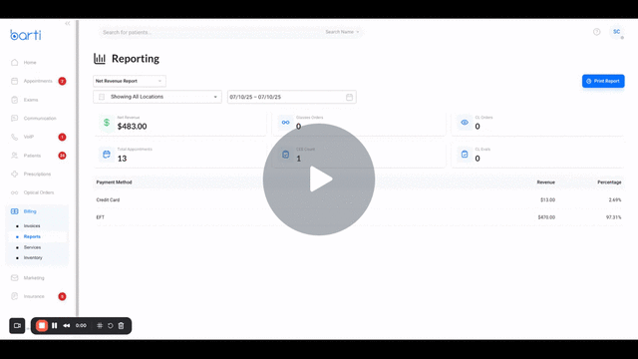638x359 pixels.
Task: Go to Optical Orders section
Action: [39, 192]
